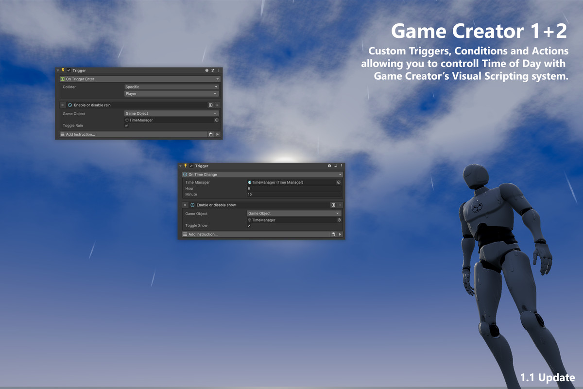Open the Game Object dropdown in the rain instruction
The height and width of the screenshot is (389, 583).
pos(171,113)
